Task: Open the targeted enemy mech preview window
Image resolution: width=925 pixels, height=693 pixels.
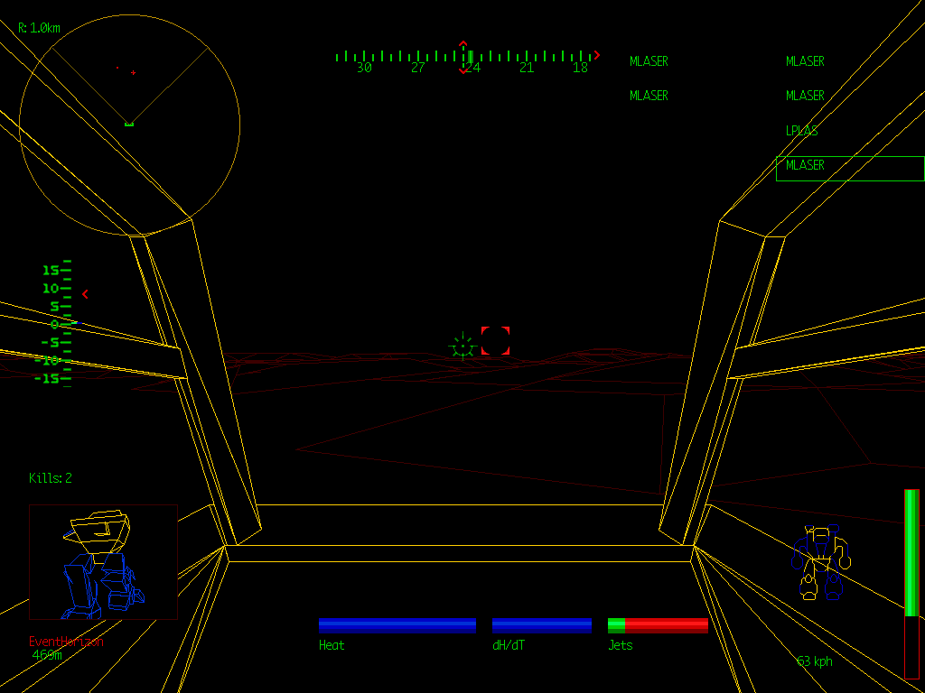Action: pyautogui.click(x=103, y=561)
